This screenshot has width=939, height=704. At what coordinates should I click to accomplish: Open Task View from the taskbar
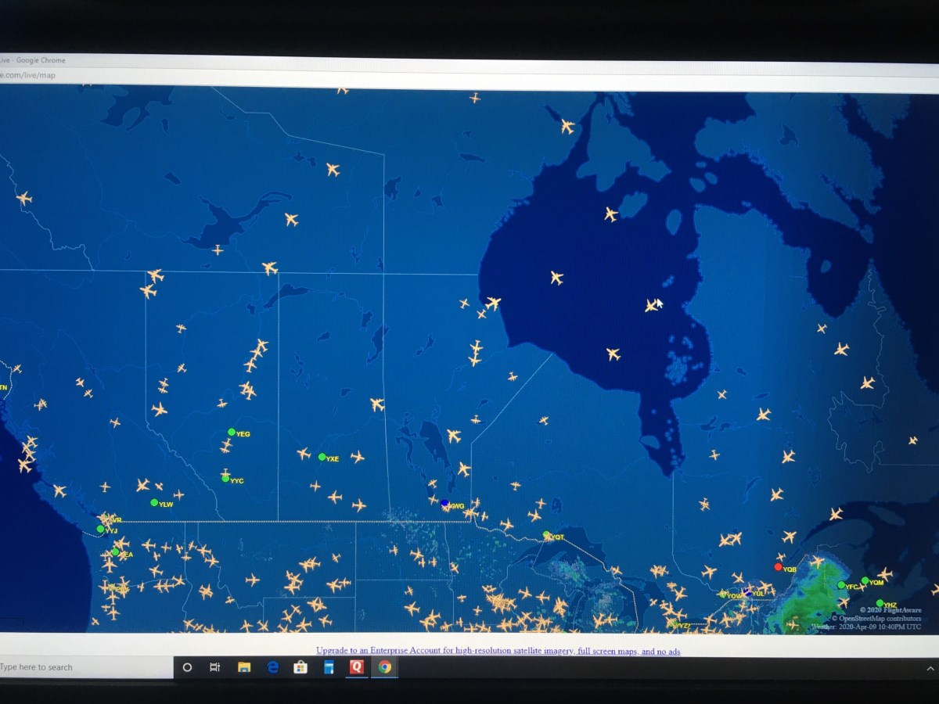pos(215,667)
